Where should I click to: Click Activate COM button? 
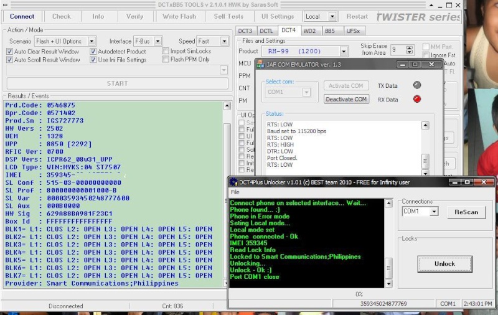(346, 86)
